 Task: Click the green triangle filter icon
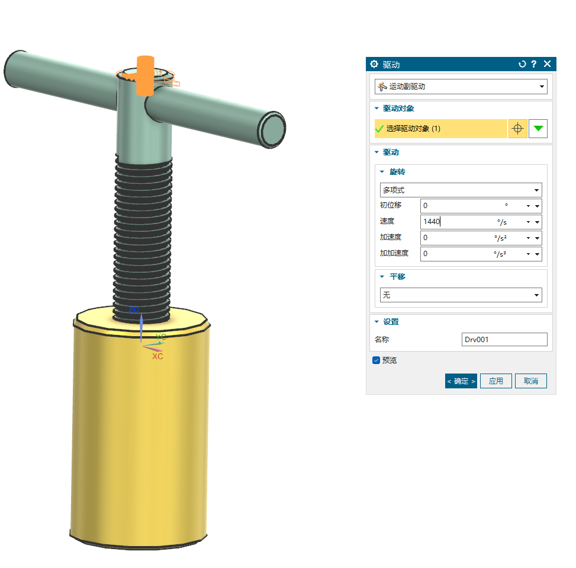point(538,129)
